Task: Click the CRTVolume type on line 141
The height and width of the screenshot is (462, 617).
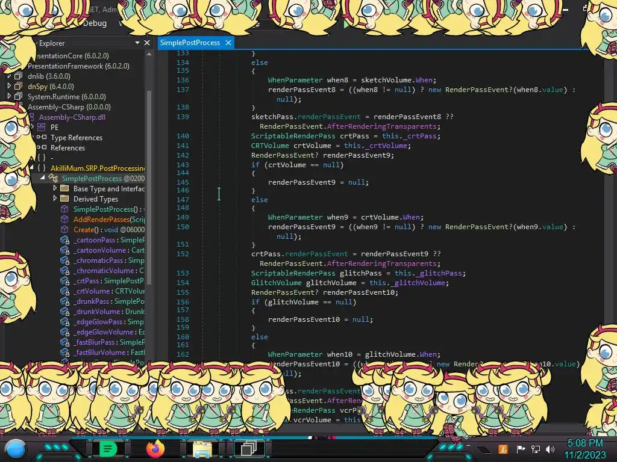Action: tap(270, 146)
